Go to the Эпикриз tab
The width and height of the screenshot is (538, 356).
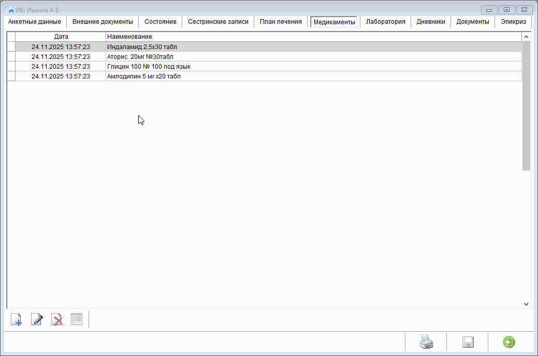pyautogui.click(x=513, y=22)
